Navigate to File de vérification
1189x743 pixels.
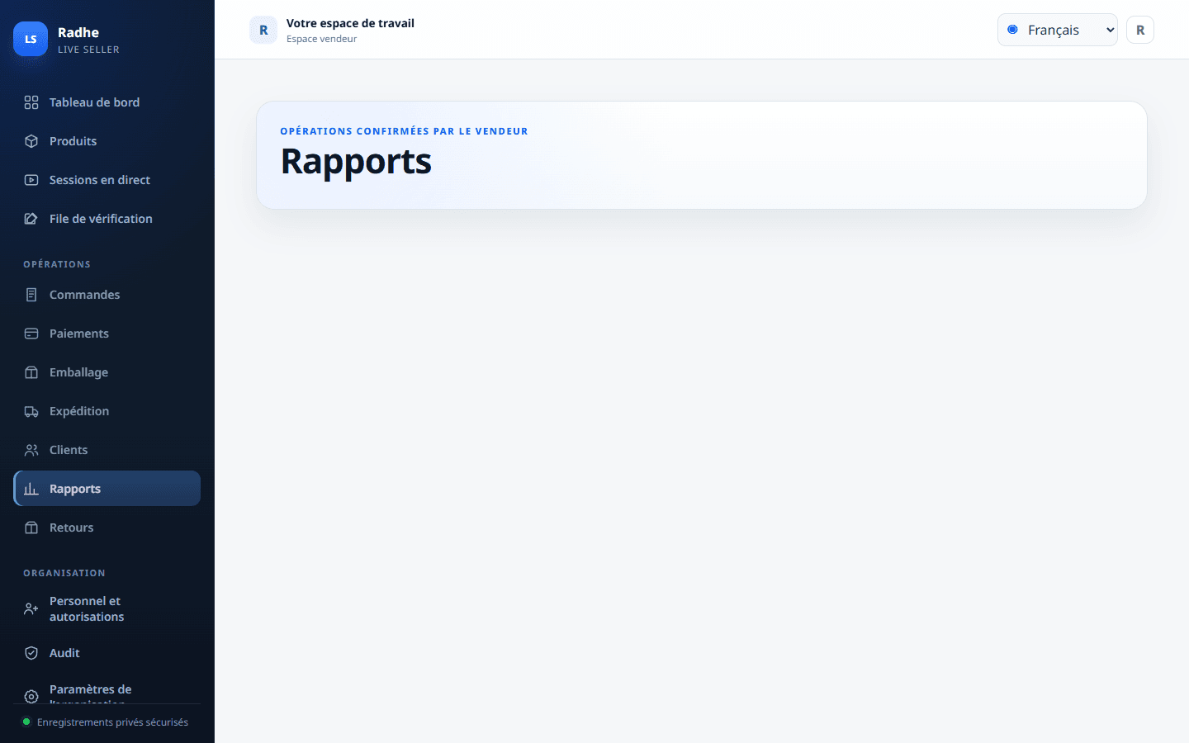pyautogui.click(x=107, y=219)
